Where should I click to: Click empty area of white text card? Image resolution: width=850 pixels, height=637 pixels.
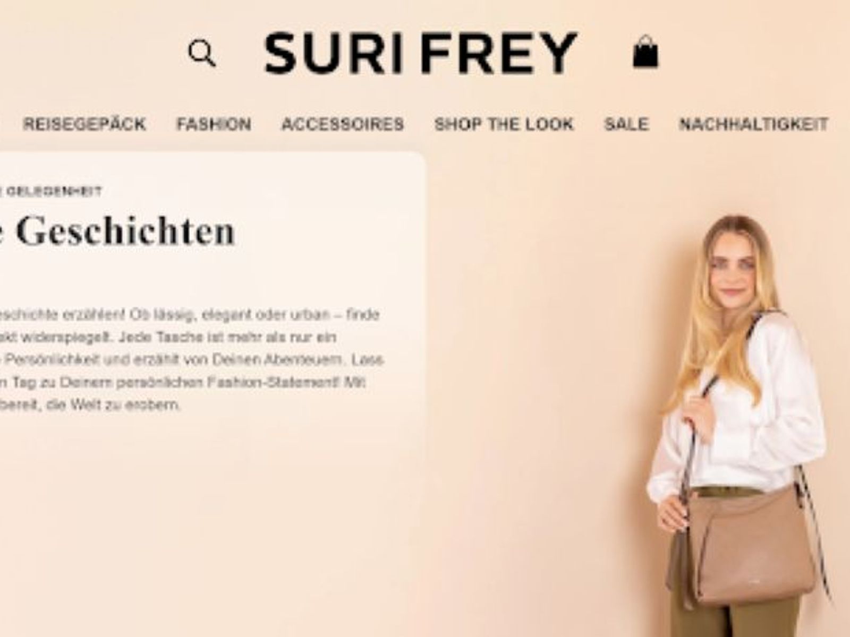212,504
